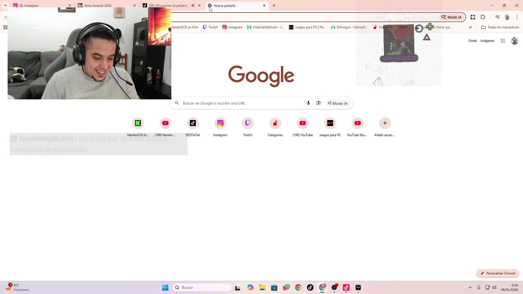Open the pink TikTok taskbar icon
This screenshot has height=294, width=523.
(346, 287)
